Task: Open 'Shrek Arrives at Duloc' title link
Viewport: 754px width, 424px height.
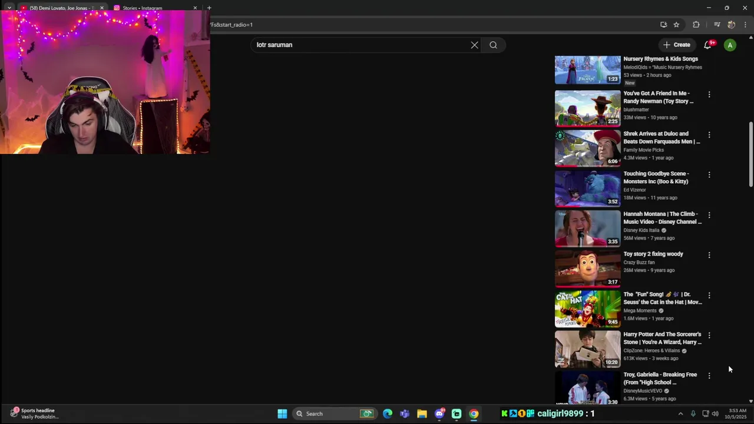Action: coord(662,137)
